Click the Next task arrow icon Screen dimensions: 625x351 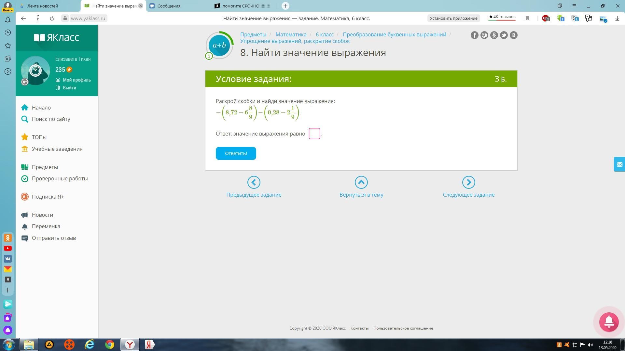pyautogui.click(x=468, y=182)
